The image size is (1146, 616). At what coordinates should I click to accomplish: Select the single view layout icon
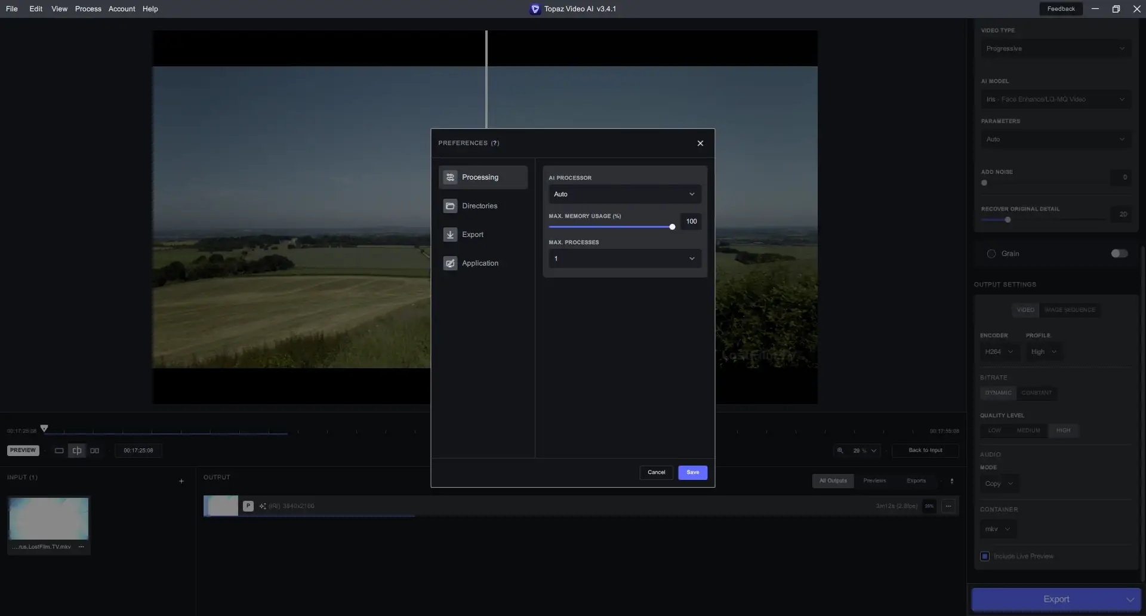pyautogui.click(x=59, y=451)
